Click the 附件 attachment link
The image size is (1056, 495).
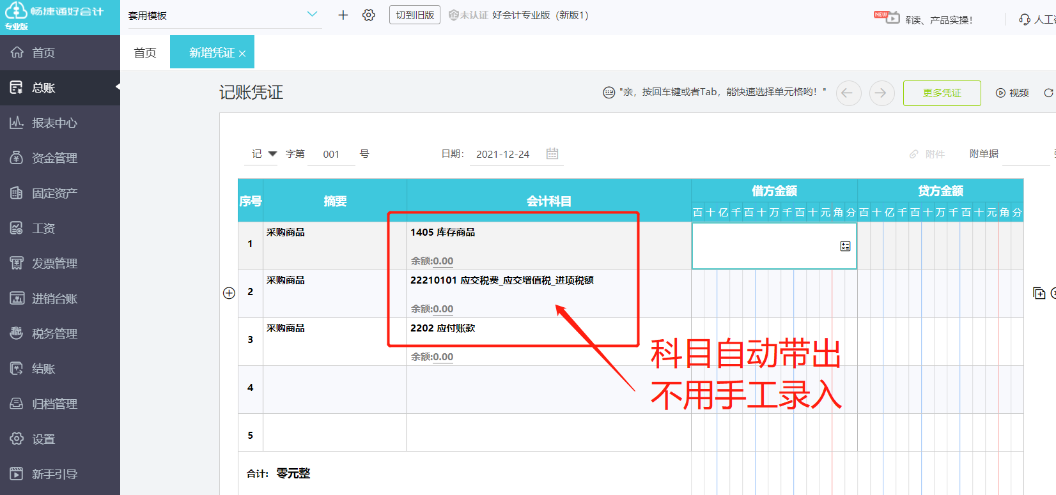coord(928,154)
